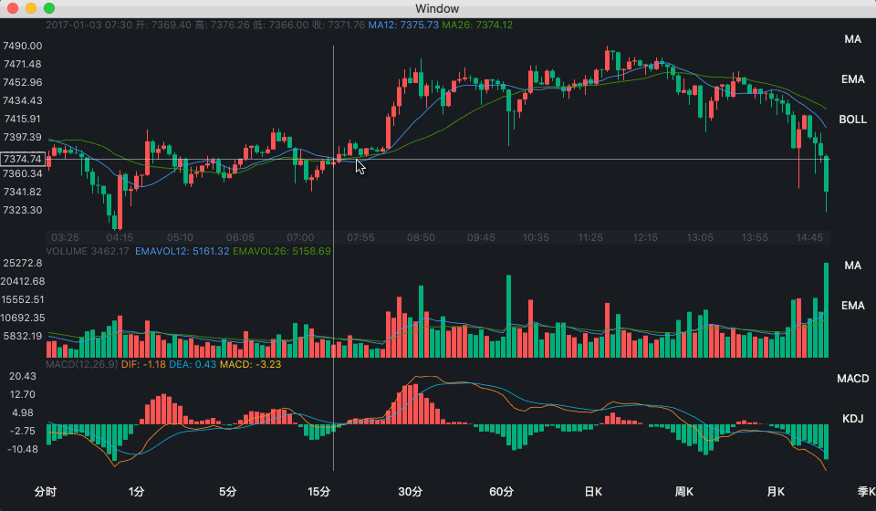Click the tallest green volume bar at right
Viewport: 876px width, 511px height.
(x=827, y=310)
